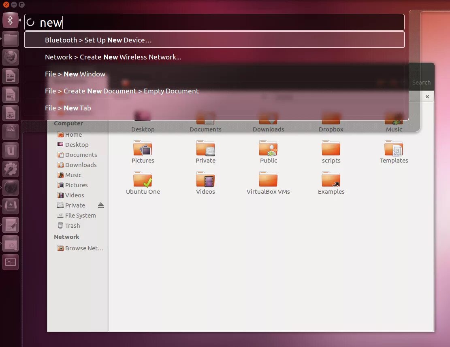Eject the Private volume in sidebar
Viewport: 450px width, 347px height.
coord(101,205)
